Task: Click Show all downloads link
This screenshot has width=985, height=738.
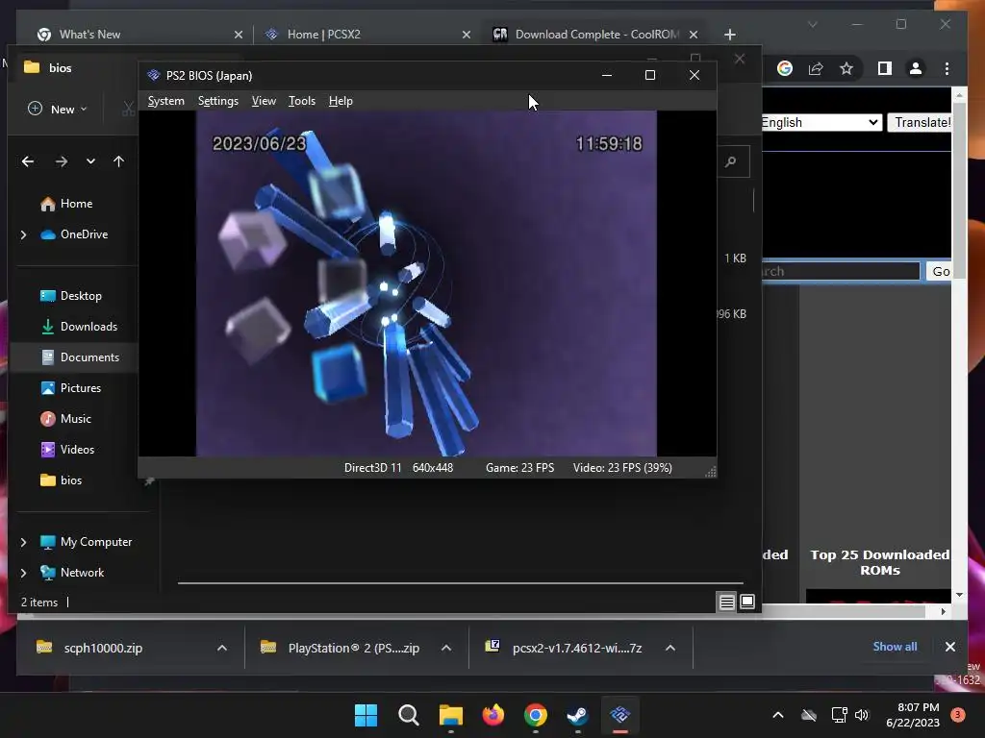Action: [895, 647]
